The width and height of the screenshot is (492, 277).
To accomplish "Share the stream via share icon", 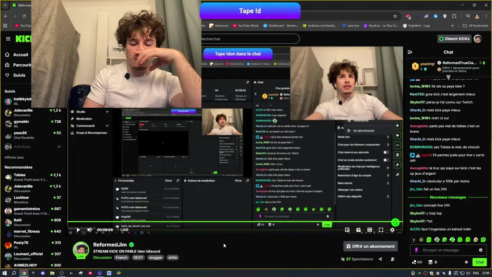I will coord(380,259).
